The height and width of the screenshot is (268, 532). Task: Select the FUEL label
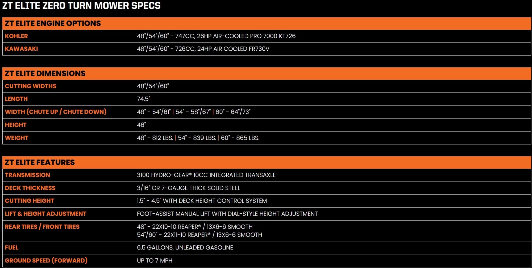click(x=11, y=248)
